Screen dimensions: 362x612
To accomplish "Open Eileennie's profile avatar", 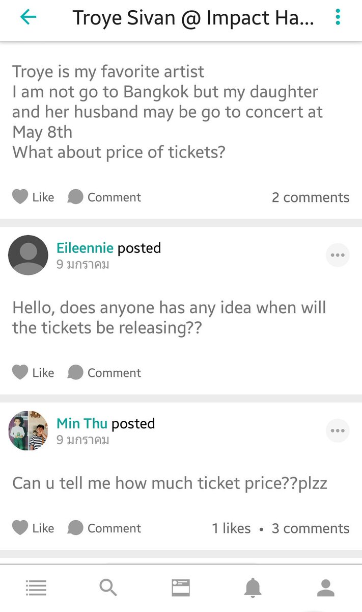I will coord(28,255).
